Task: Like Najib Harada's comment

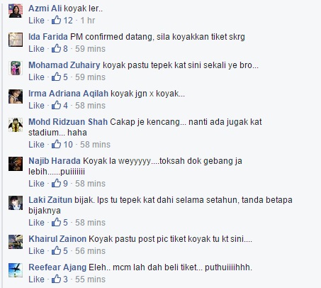Action: 36,184
